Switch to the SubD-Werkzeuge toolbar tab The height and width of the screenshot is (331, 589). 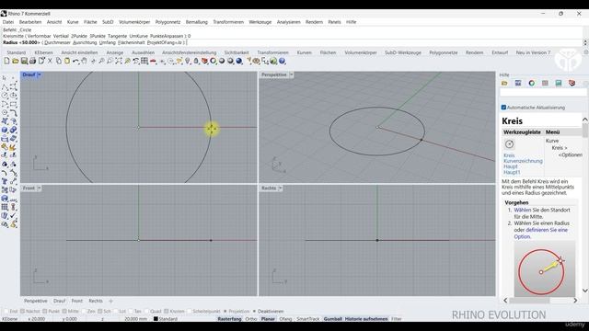[x=403, y=52]
